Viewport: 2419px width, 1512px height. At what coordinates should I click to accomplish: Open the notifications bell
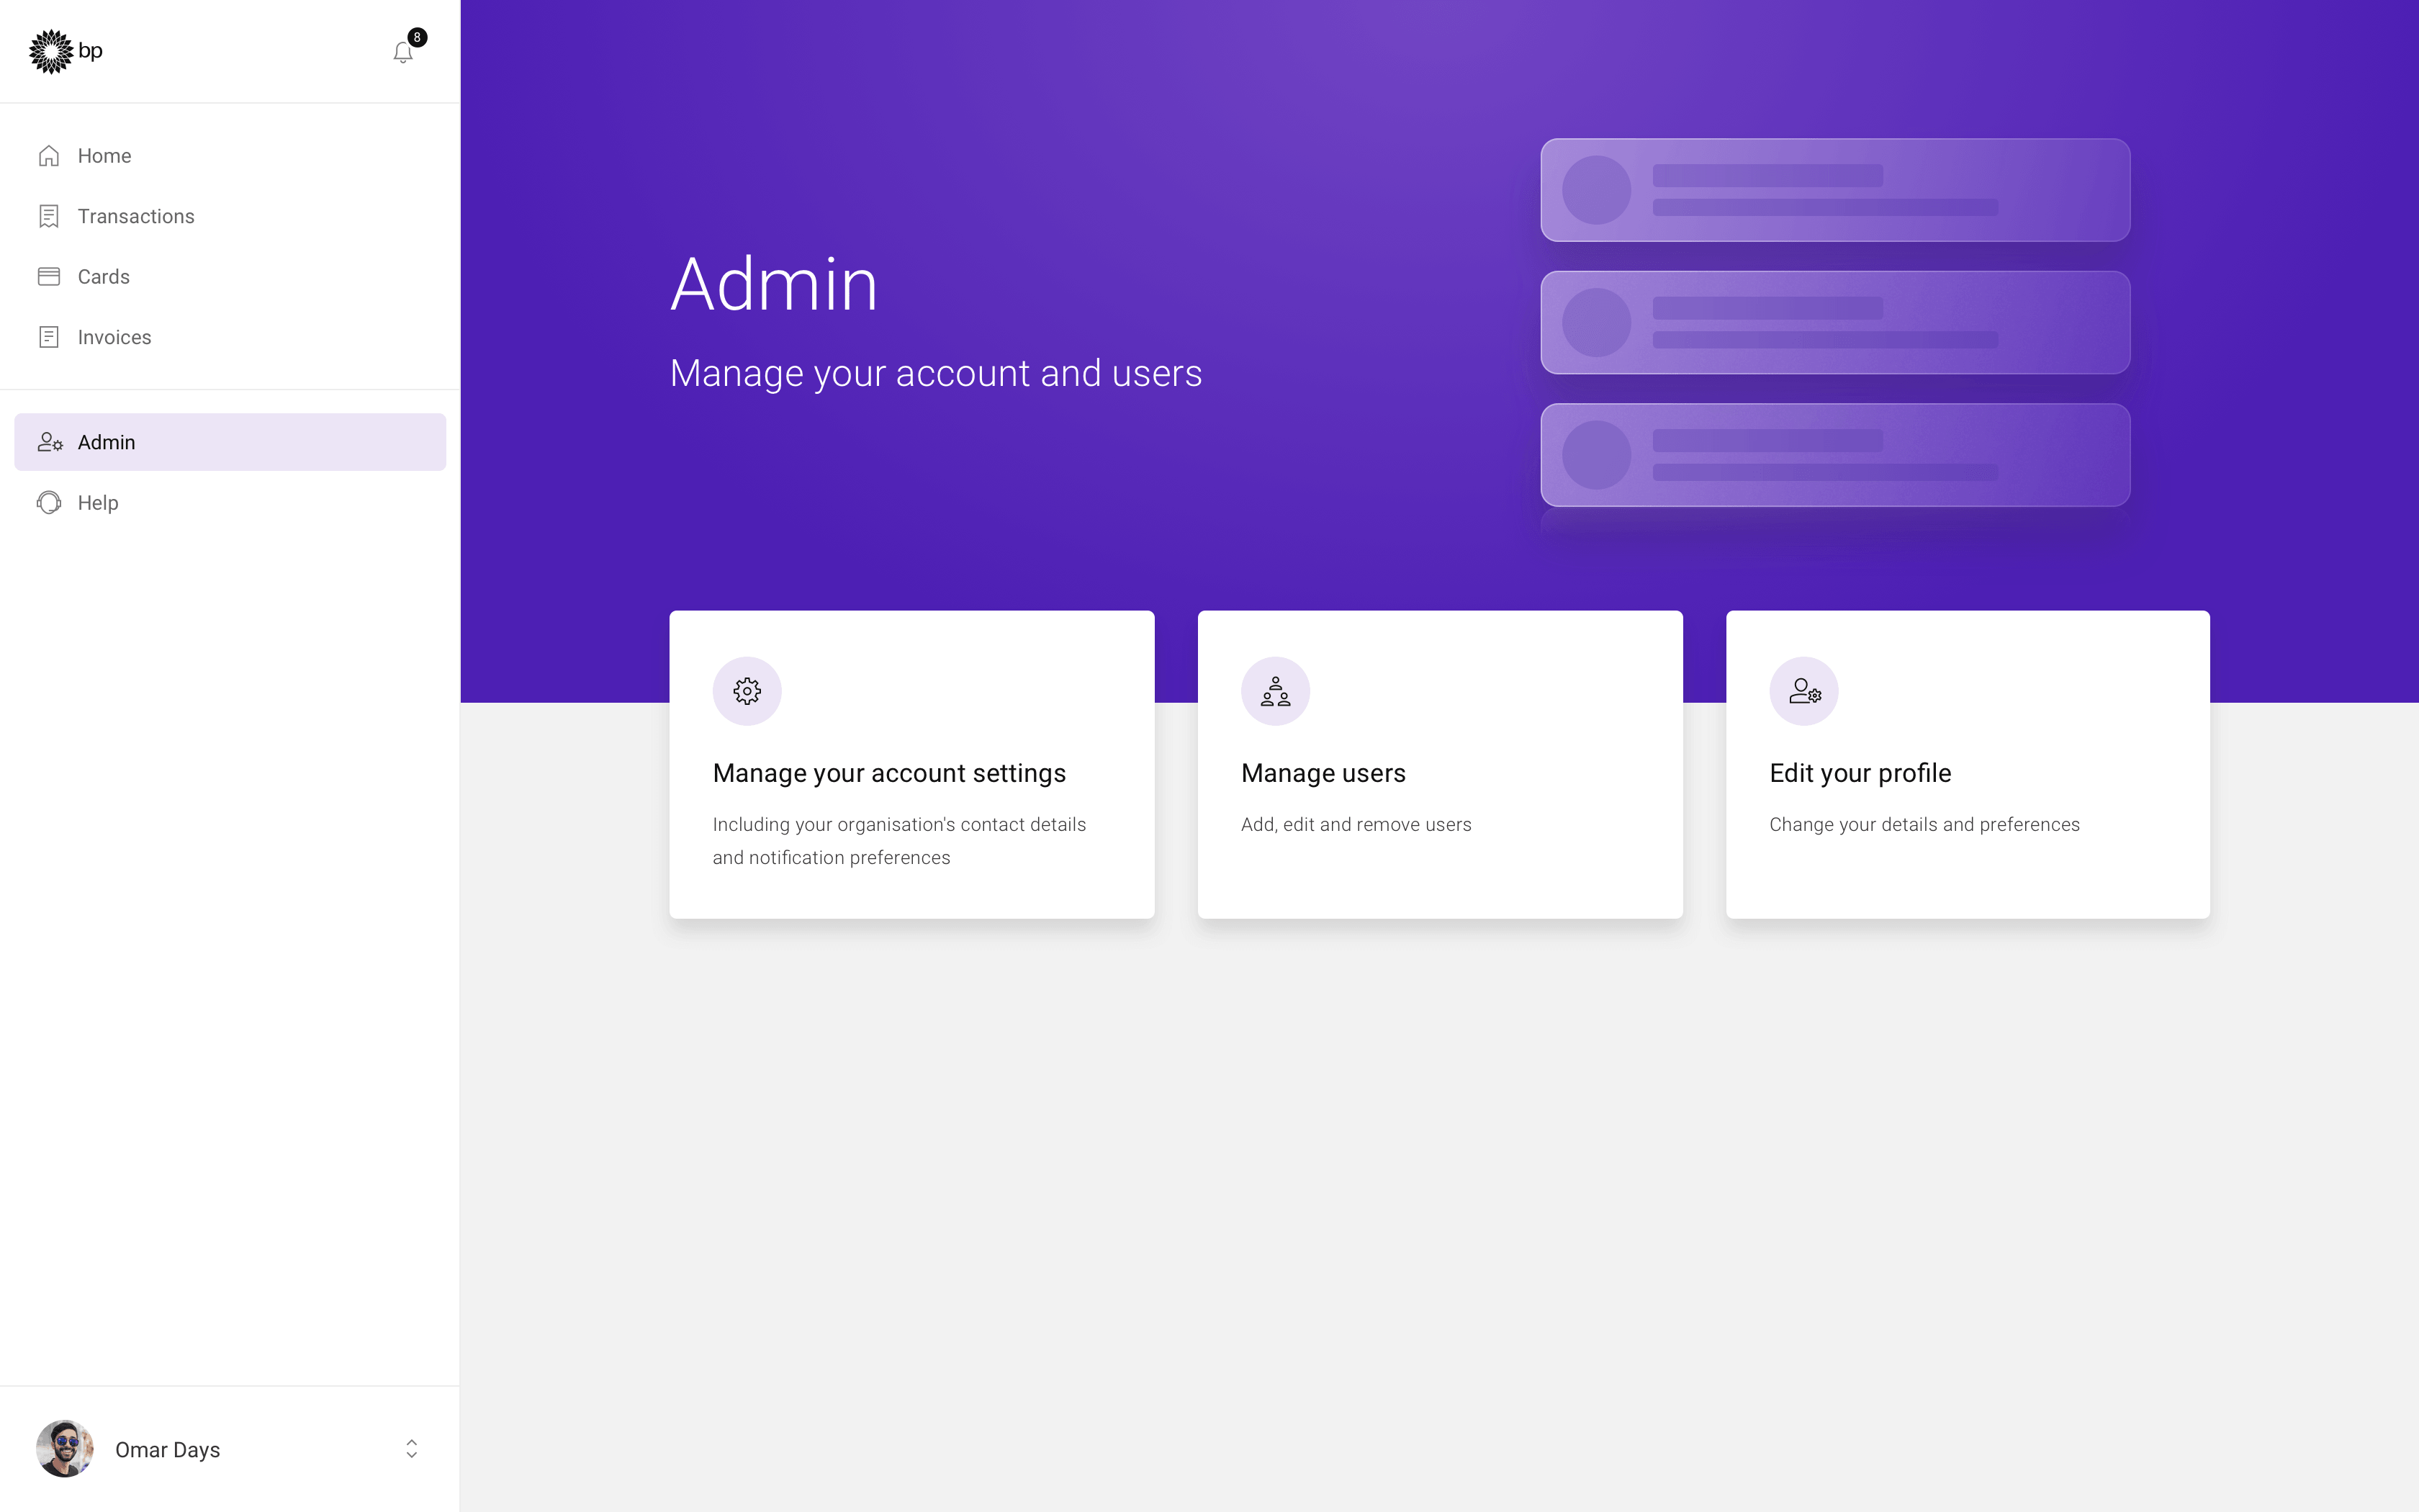tap(403, 52)
